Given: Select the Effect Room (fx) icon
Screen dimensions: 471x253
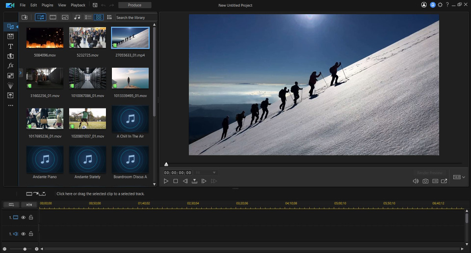Looking at the screenshot, I should click(10, 65).
